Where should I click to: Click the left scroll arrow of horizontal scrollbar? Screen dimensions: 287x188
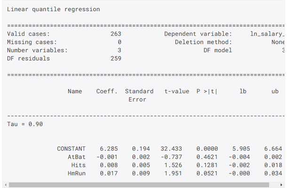point(6,185)
